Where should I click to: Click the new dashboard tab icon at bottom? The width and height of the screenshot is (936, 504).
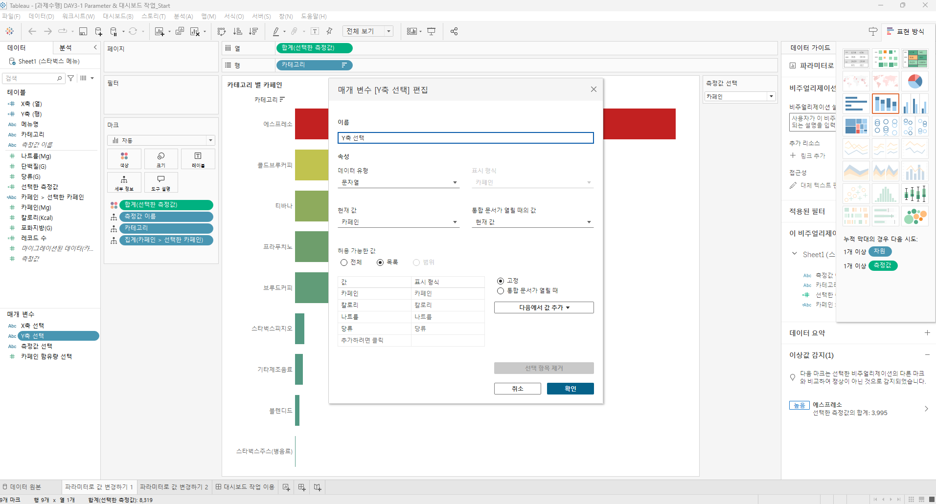tap(302, 487)
